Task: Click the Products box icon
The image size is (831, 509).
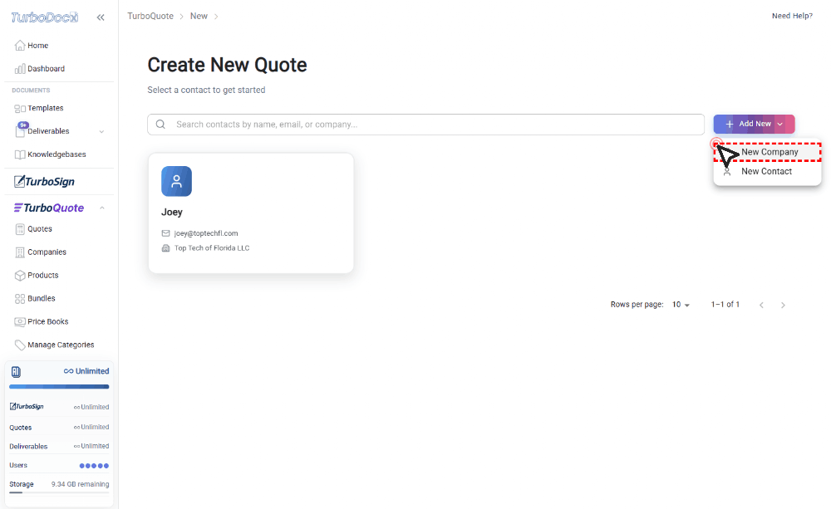Action: point(20,276)
